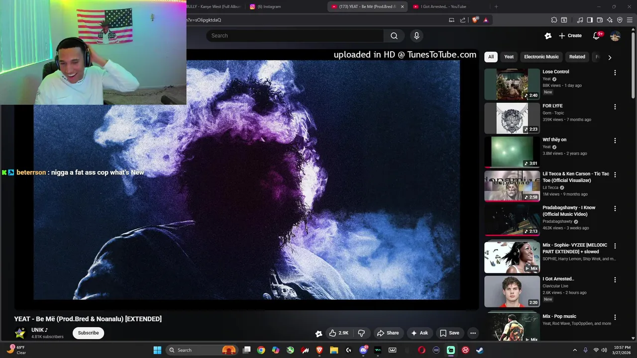This screenshot has height=358, width=637.
Task: Open options menu for I Know video
Action: [615, 208]
